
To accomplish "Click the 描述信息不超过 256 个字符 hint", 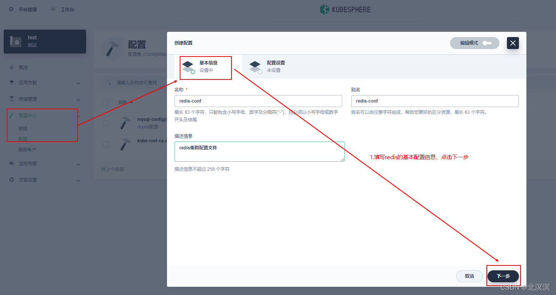I will [x=202, y=169].
